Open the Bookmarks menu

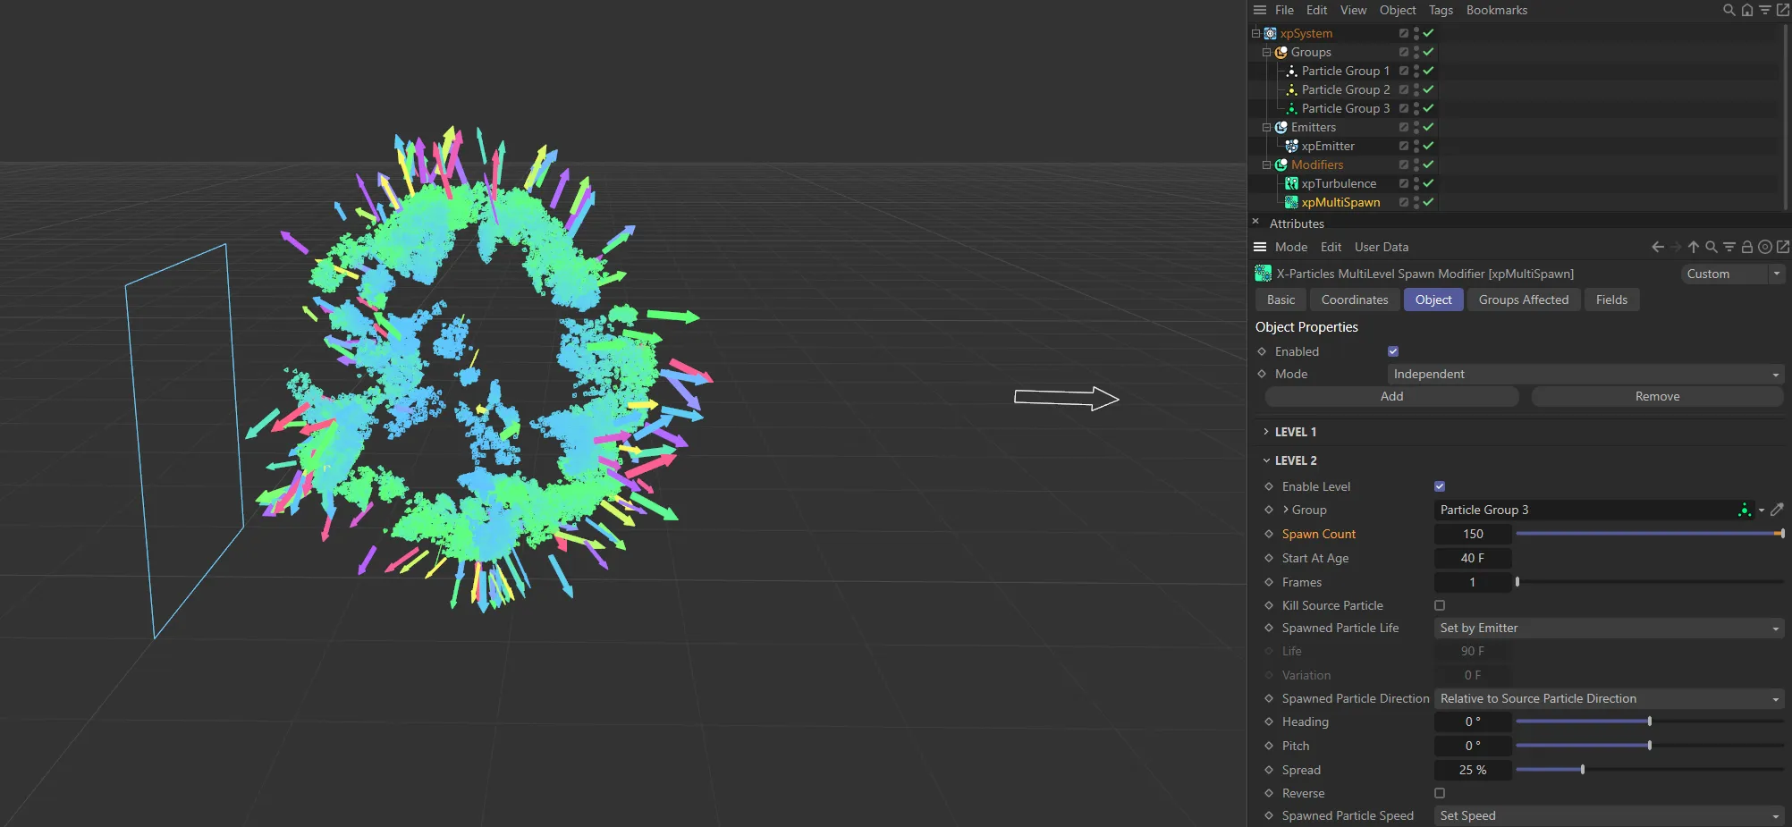[x=1496, y=10]
